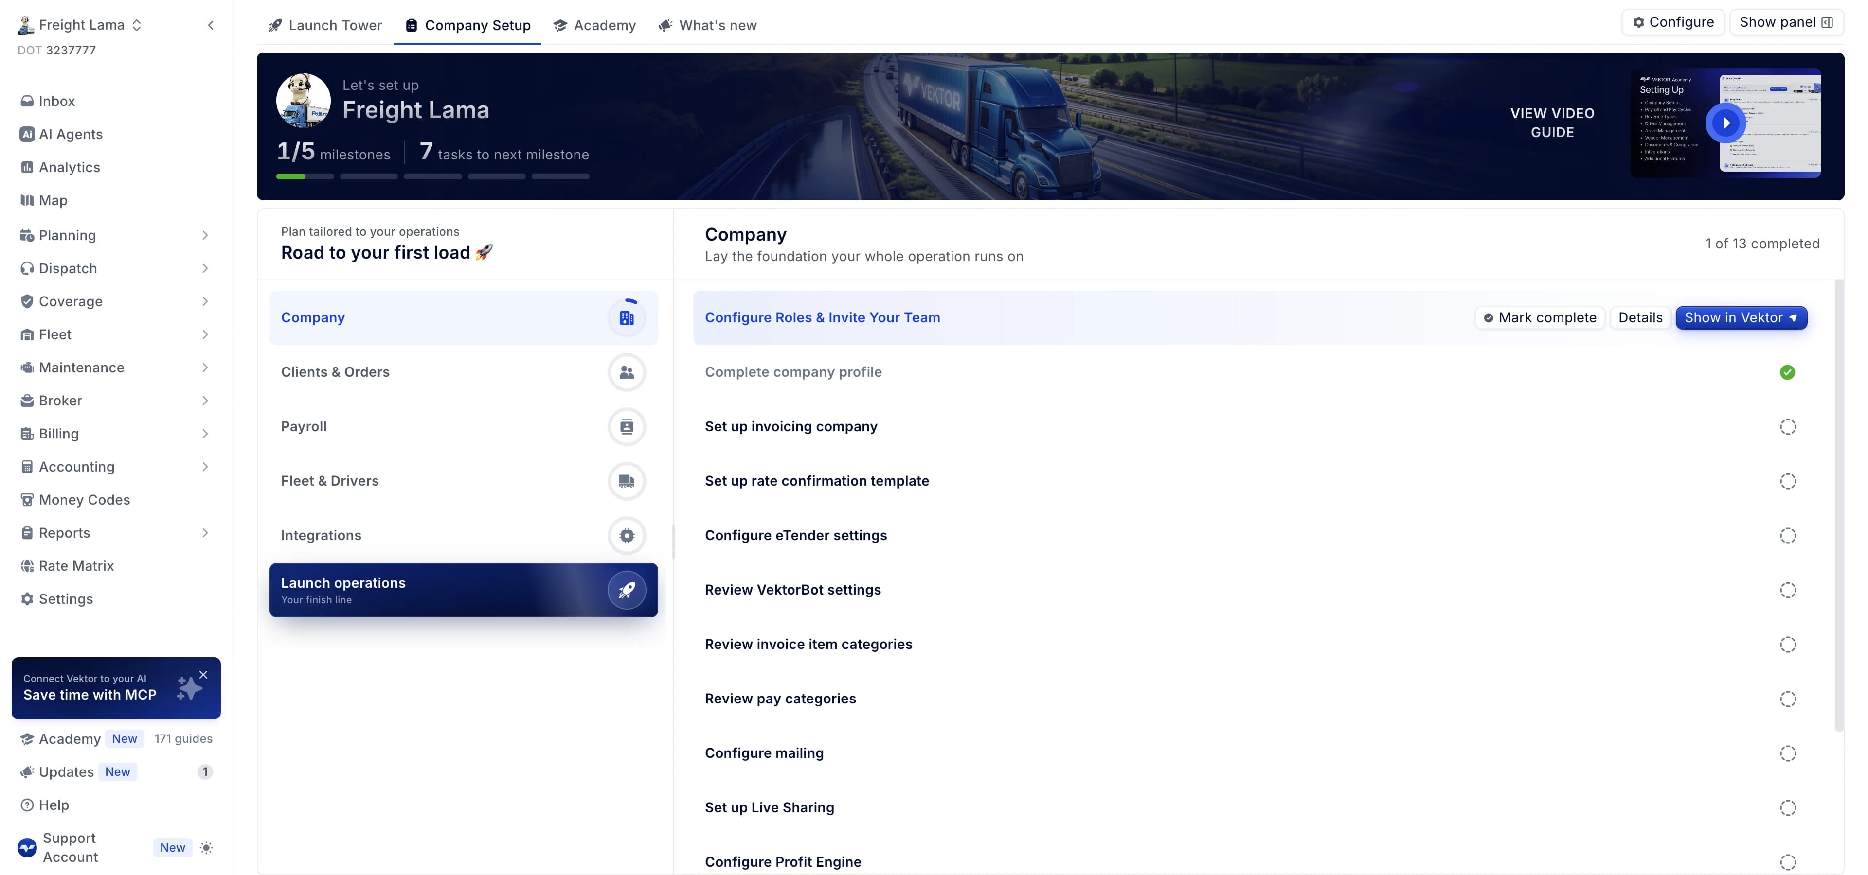Switch to the Academy tab
The width and height of the screenshot is (1868, 875).
594,25
